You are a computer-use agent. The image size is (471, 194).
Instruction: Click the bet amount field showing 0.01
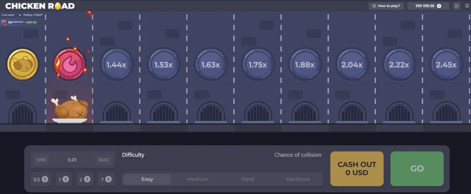coord(72,160)
